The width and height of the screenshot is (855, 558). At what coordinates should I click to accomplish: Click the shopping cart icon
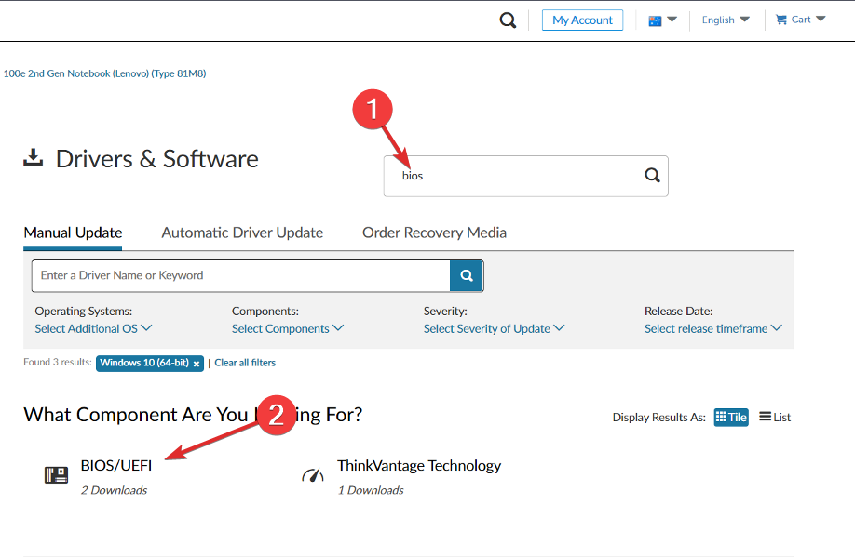coord(781,20)
